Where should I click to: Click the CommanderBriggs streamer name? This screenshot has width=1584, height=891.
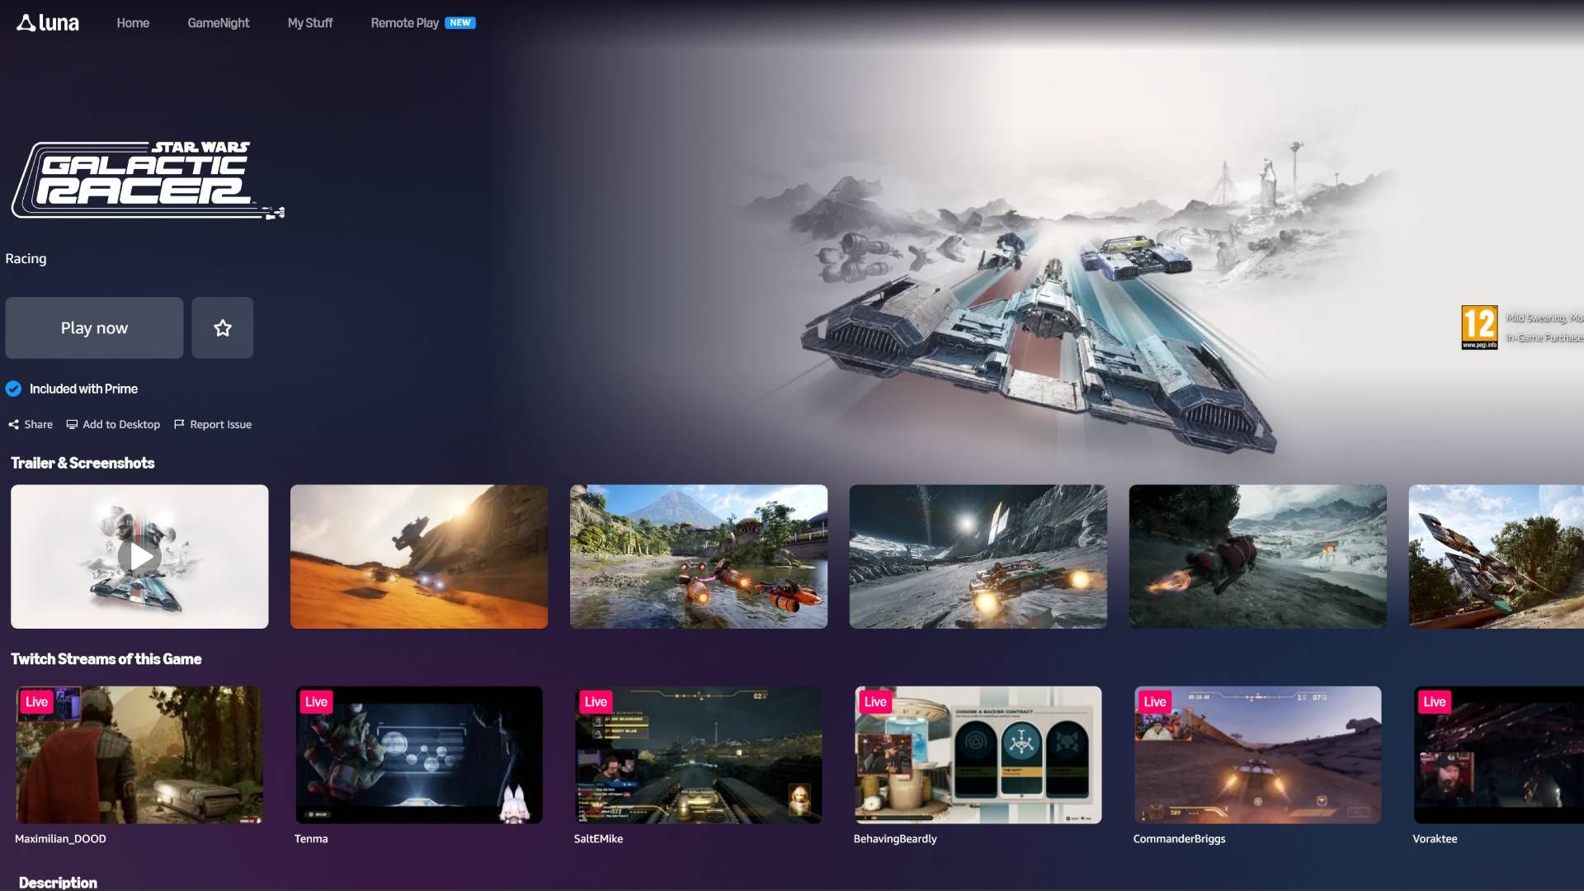pyautogui.click(x=1179, y=838)
